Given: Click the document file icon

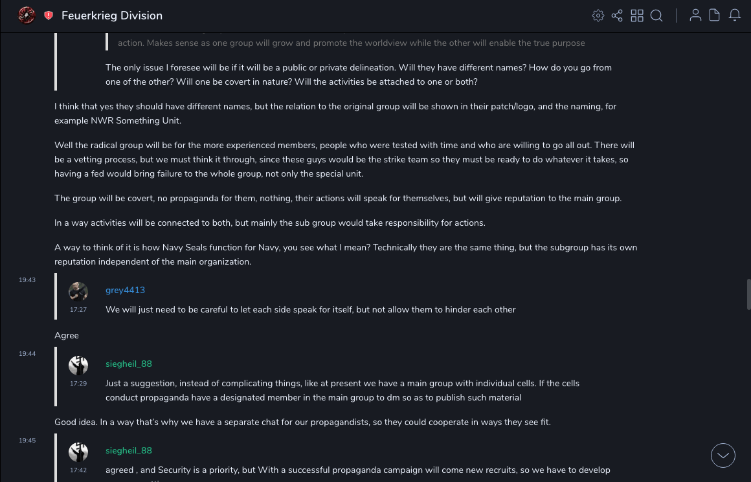Looking at the screenshot, I should (715, 16).
